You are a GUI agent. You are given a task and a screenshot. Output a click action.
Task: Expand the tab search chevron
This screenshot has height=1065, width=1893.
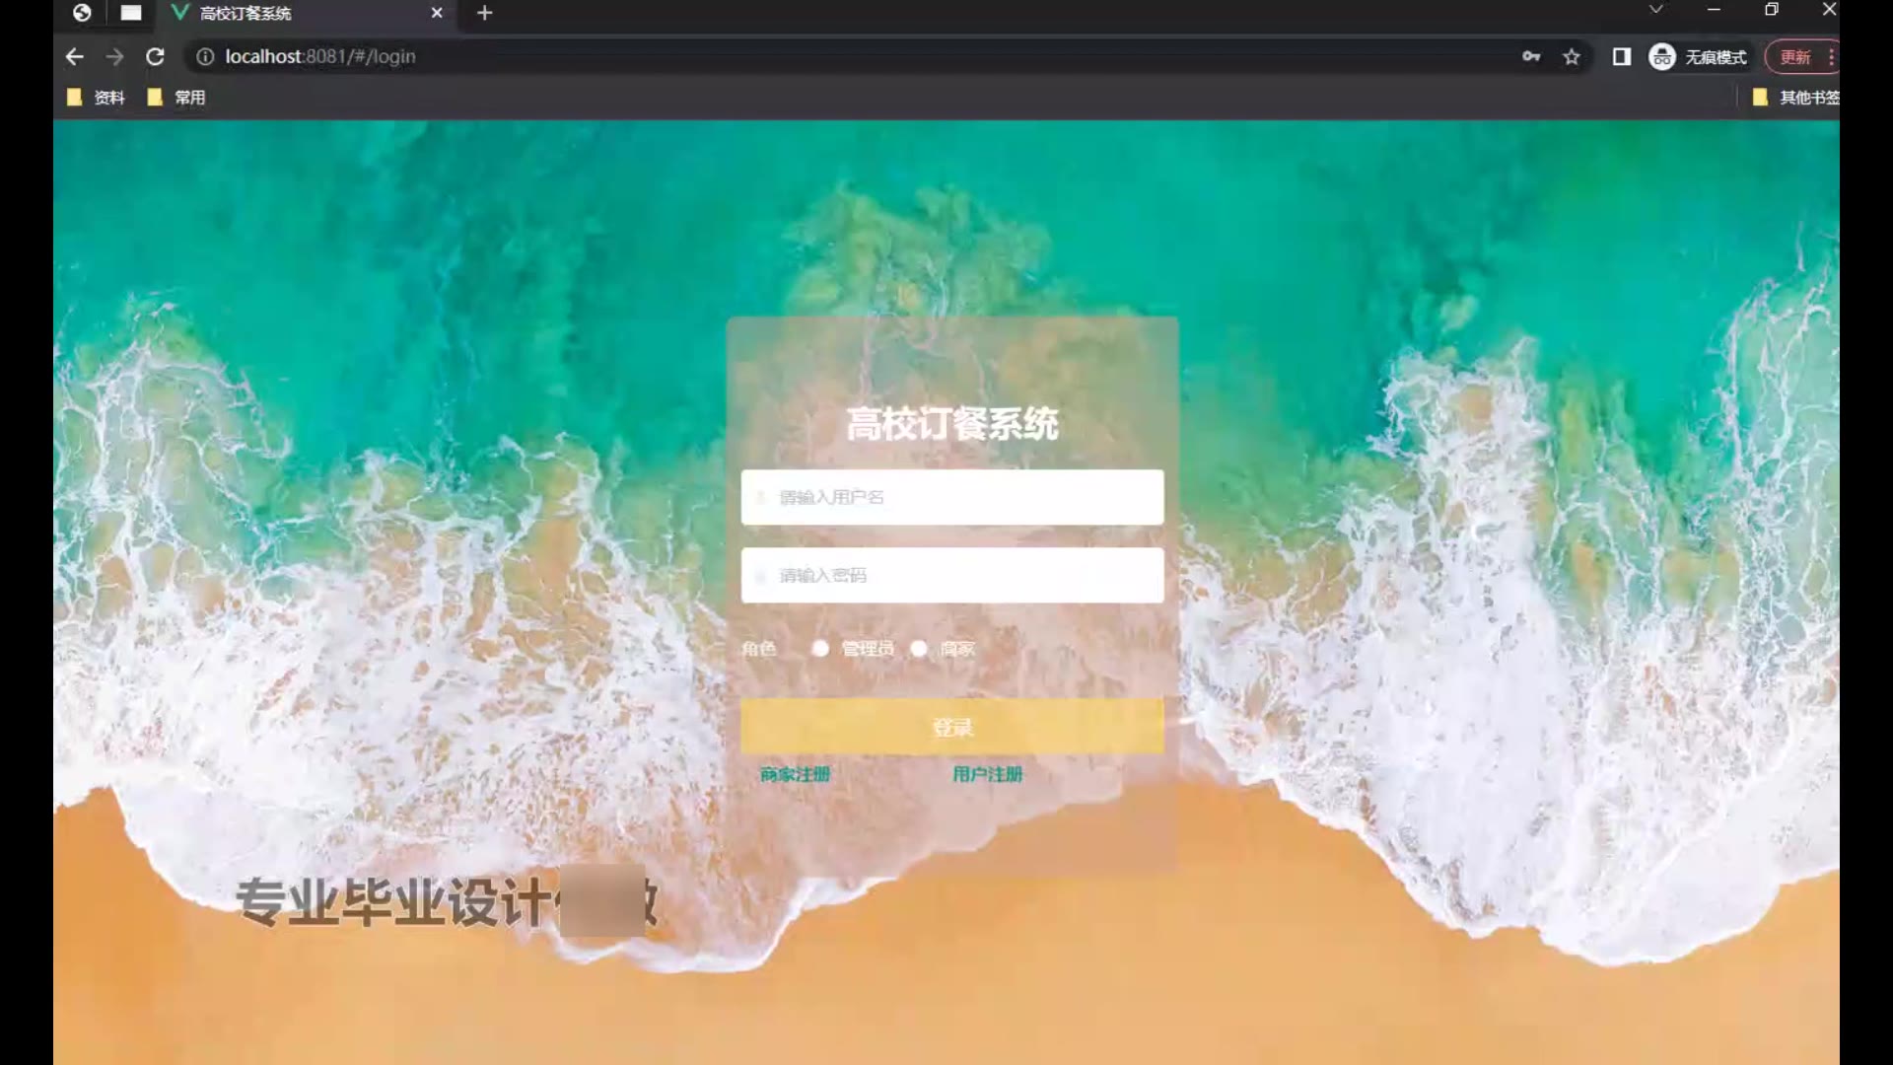[1655, 10]
